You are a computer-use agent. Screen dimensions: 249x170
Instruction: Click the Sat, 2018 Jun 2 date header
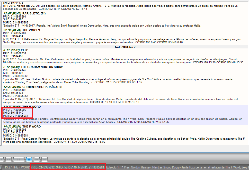[125, 47]
